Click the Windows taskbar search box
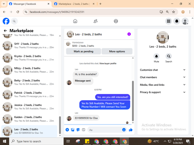The height and width of the screenshot is (145, 194). pyautogui.click(x=36, y=141)
